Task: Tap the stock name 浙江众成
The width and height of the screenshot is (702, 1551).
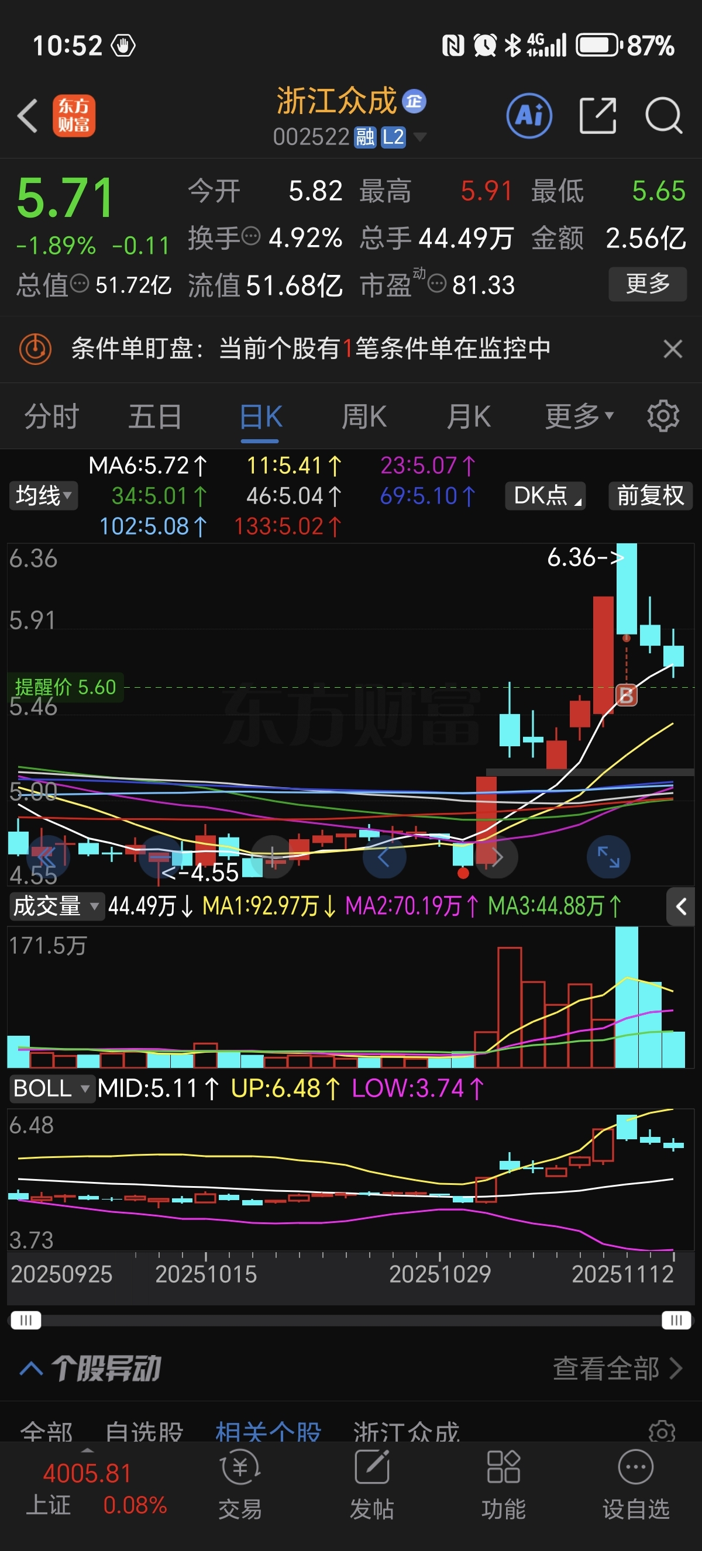Action: point(336,101)
